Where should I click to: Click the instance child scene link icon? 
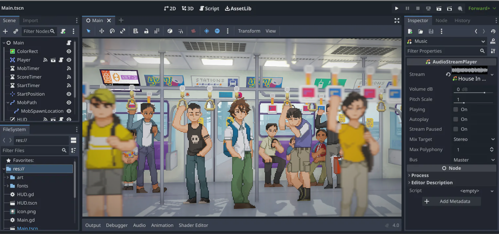[16, 31]
